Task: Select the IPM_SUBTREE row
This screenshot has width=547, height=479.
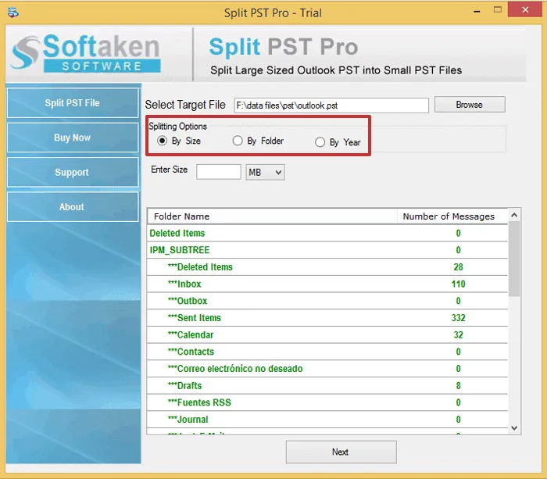Action: [327, 250]
